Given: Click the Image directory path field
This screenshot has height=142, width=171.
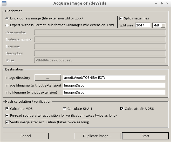Looking at the screenshot, I should tap(114, 78).
